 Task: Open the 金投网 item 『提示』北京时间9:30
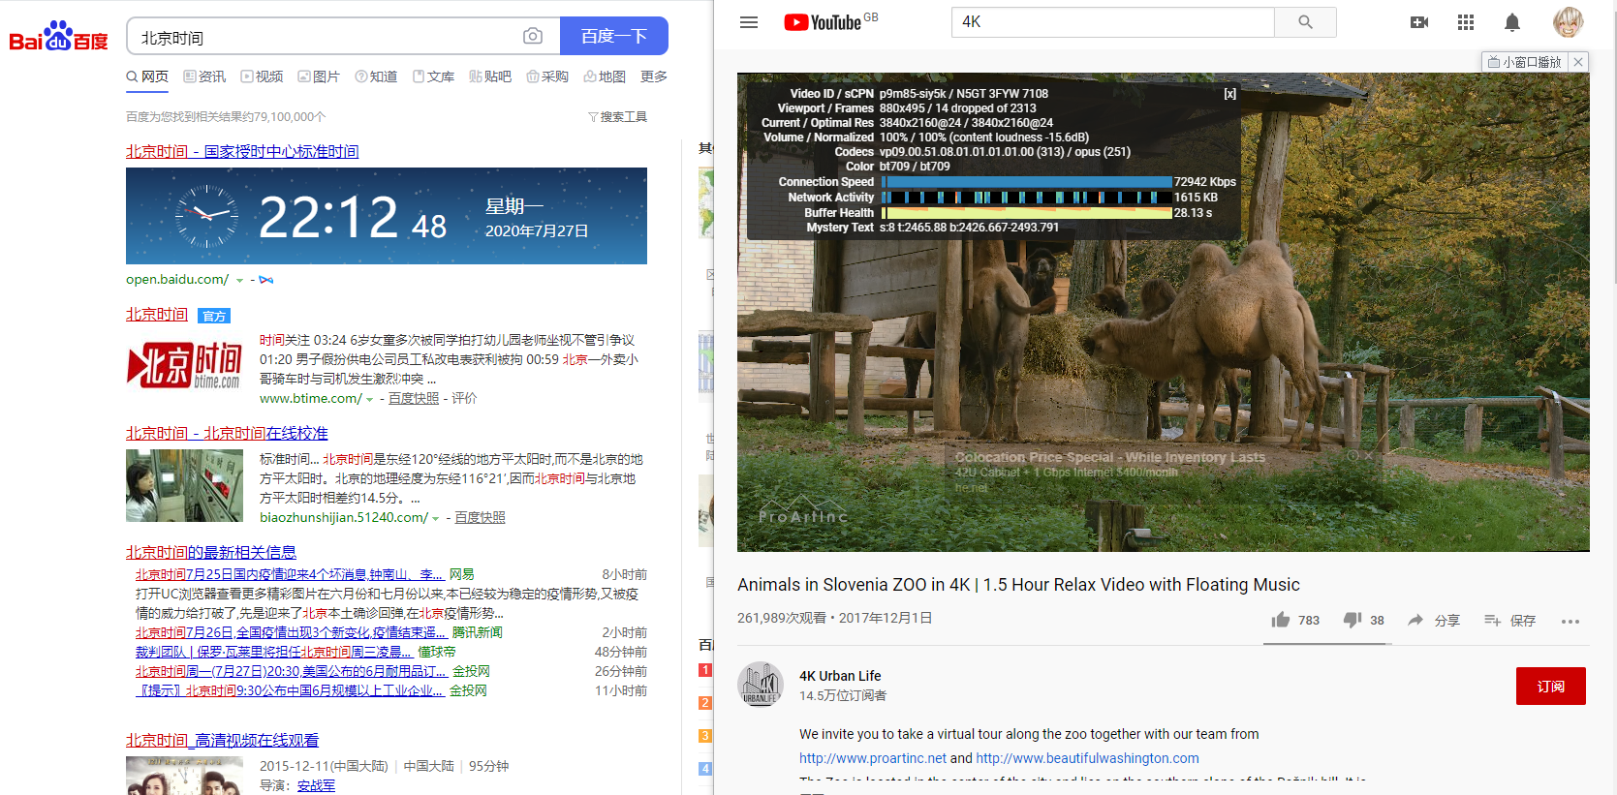[290, 690]
